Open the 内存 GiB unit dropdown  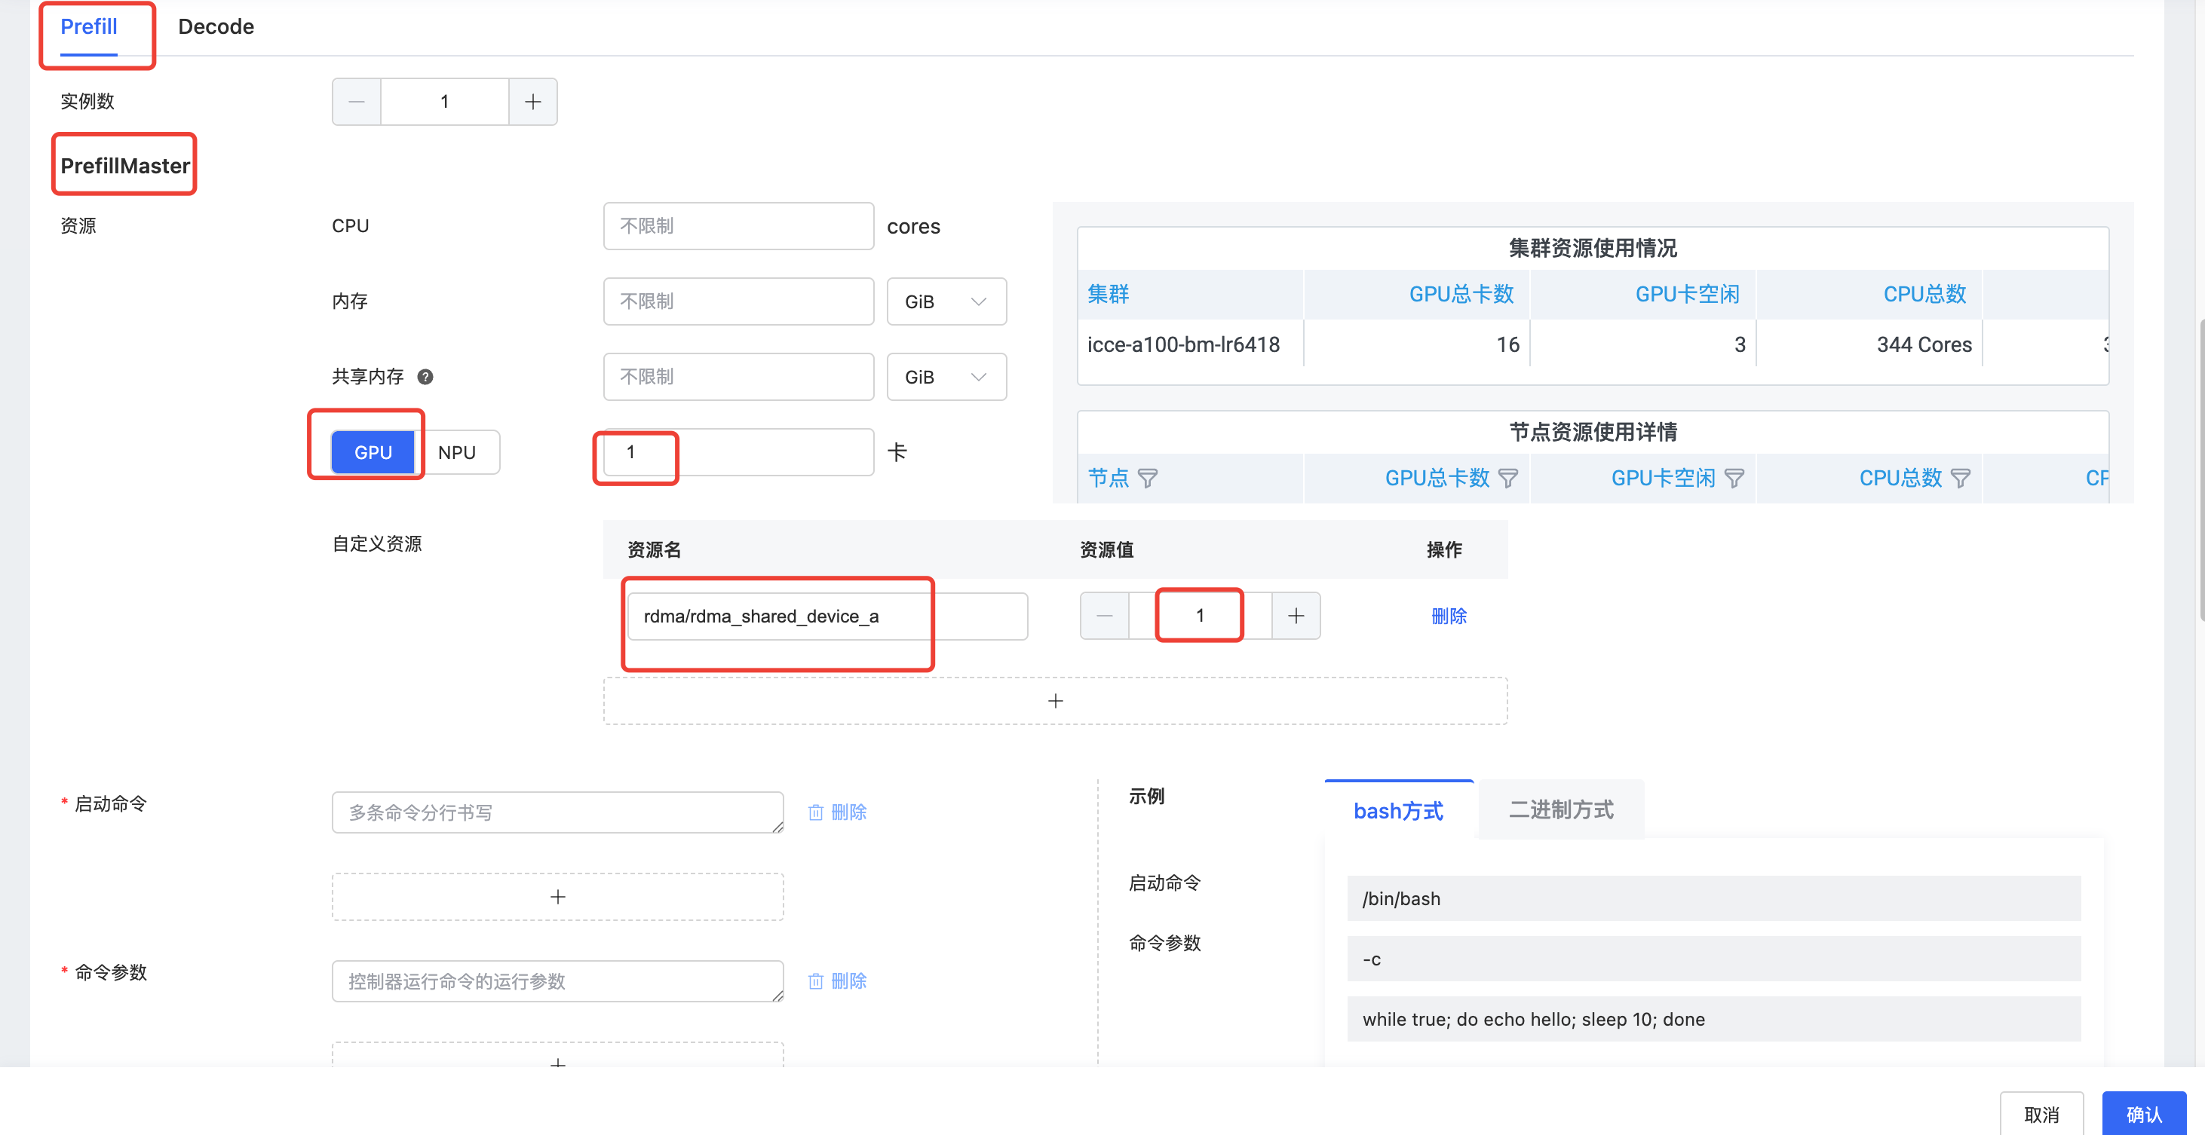click(946, 301)
